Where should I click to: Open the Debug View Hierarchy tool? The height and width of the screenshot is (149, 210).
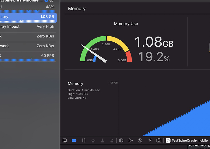click(x=121, y=140)
